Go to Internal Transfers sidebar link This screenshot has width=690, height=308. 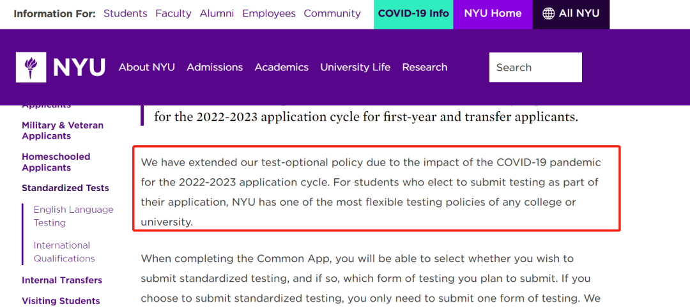tap(62, 280)
